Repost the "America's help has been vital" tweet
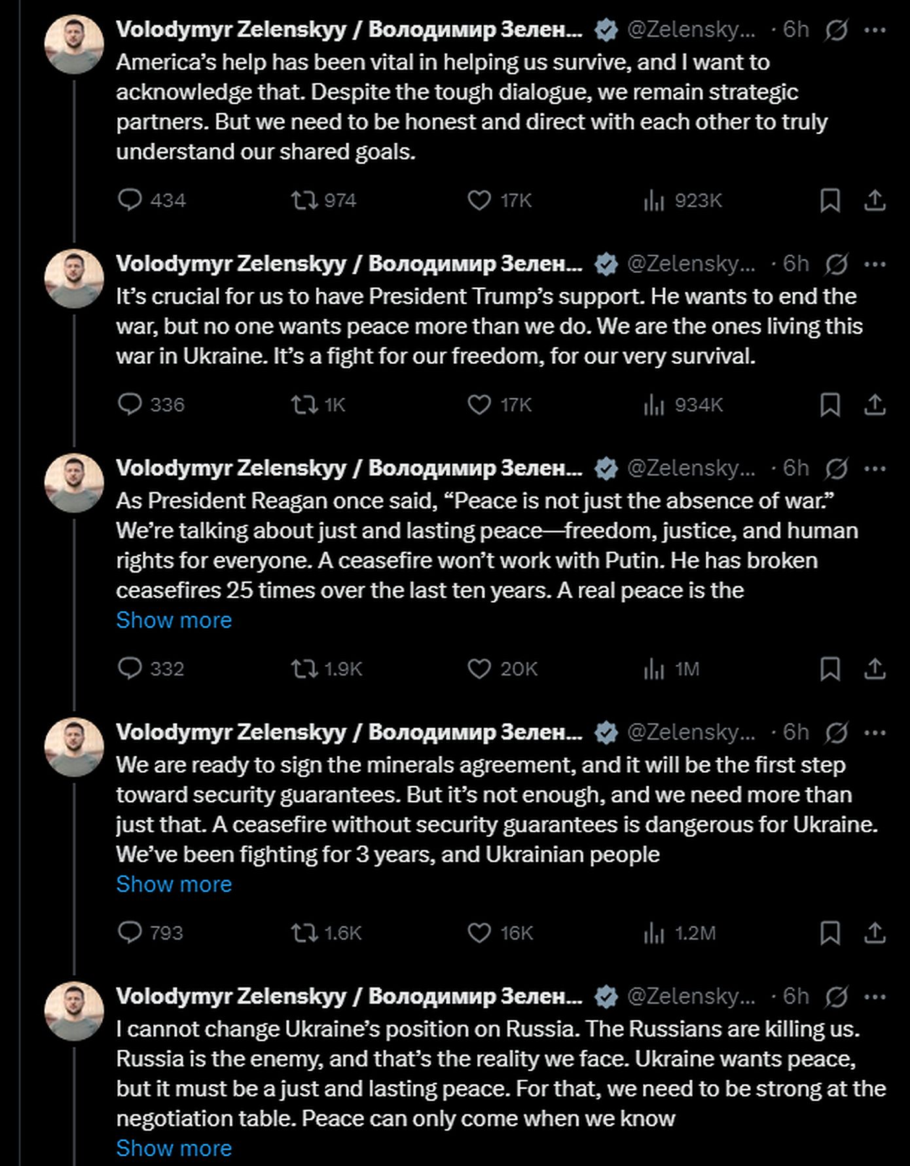 click(x=304, y=200)
